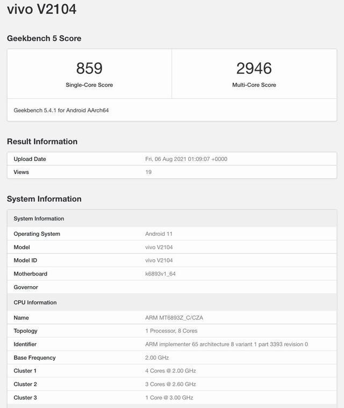344x408 pixels.
Task: Select the k6893v1_64 motherboard value
Action: point(160,274)
